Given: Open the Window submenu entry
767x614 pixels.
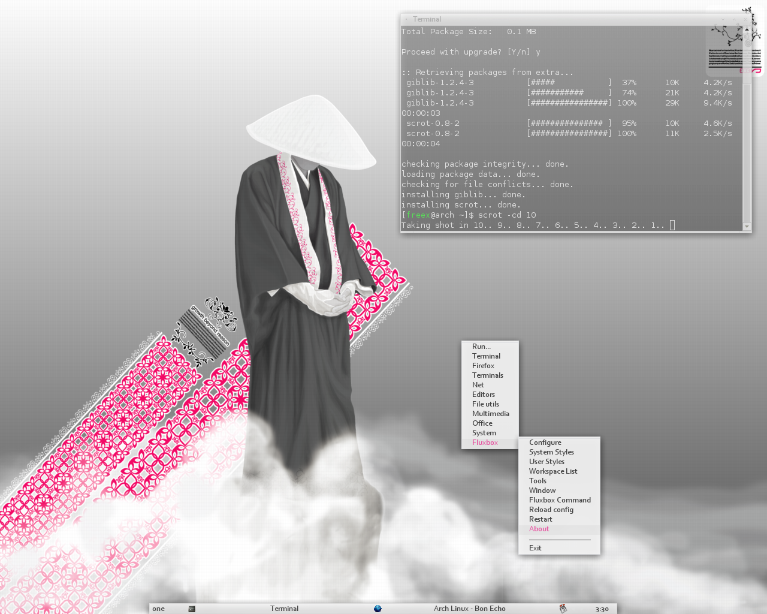Looking at the screenshot, I should pos(559,490).
